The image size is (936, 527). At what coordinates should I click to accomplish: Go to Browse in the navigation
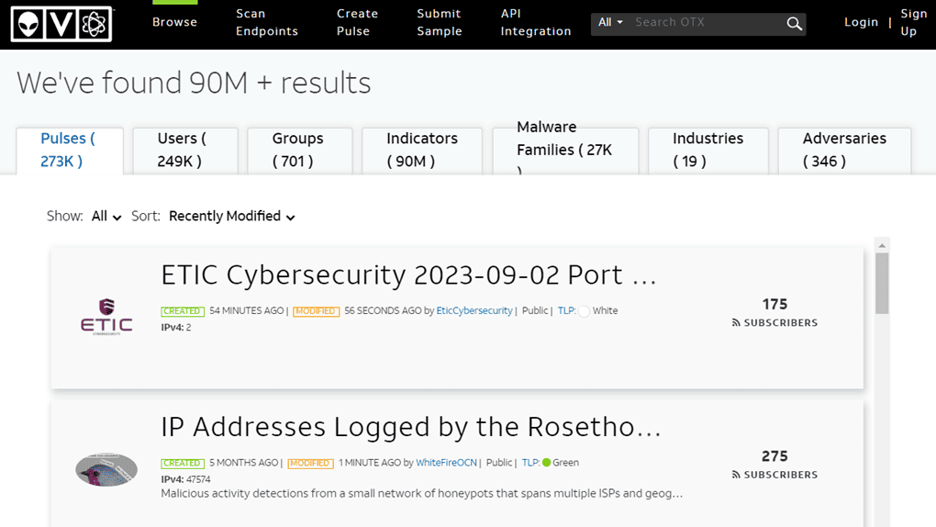(x=175, y=22)
